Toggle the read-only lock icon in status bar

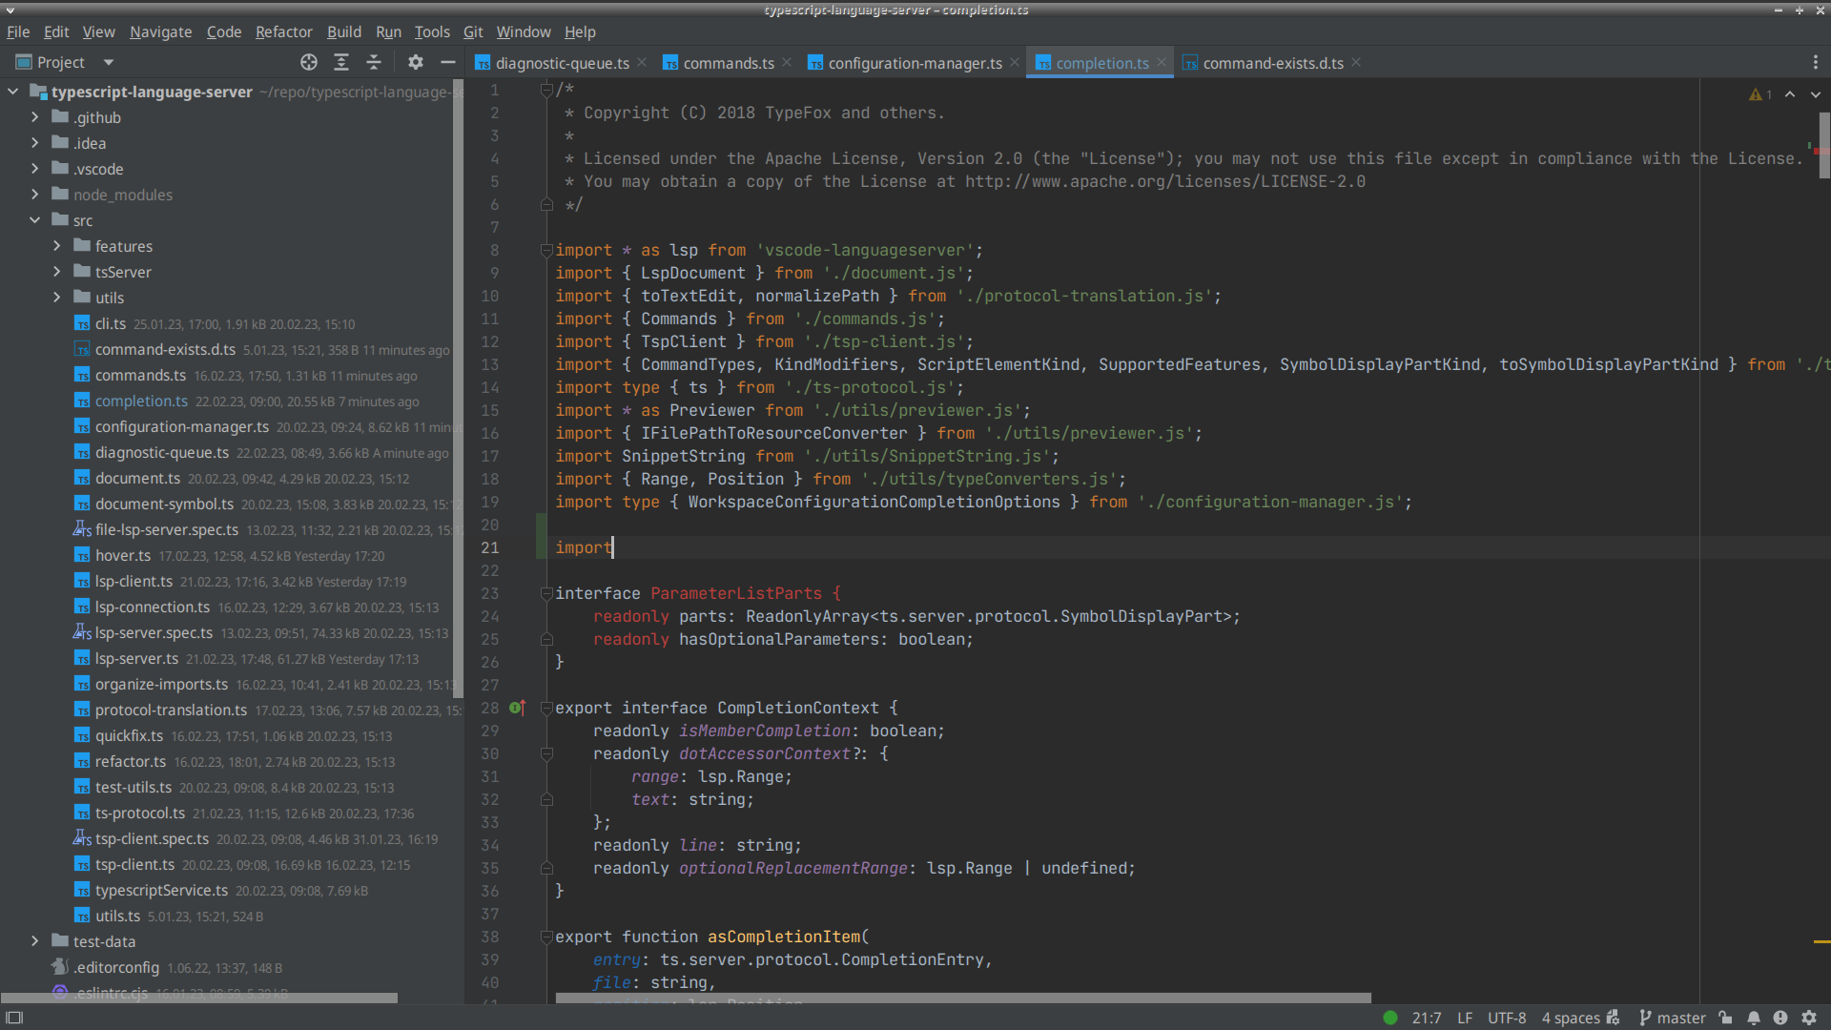point(1725,1018)
